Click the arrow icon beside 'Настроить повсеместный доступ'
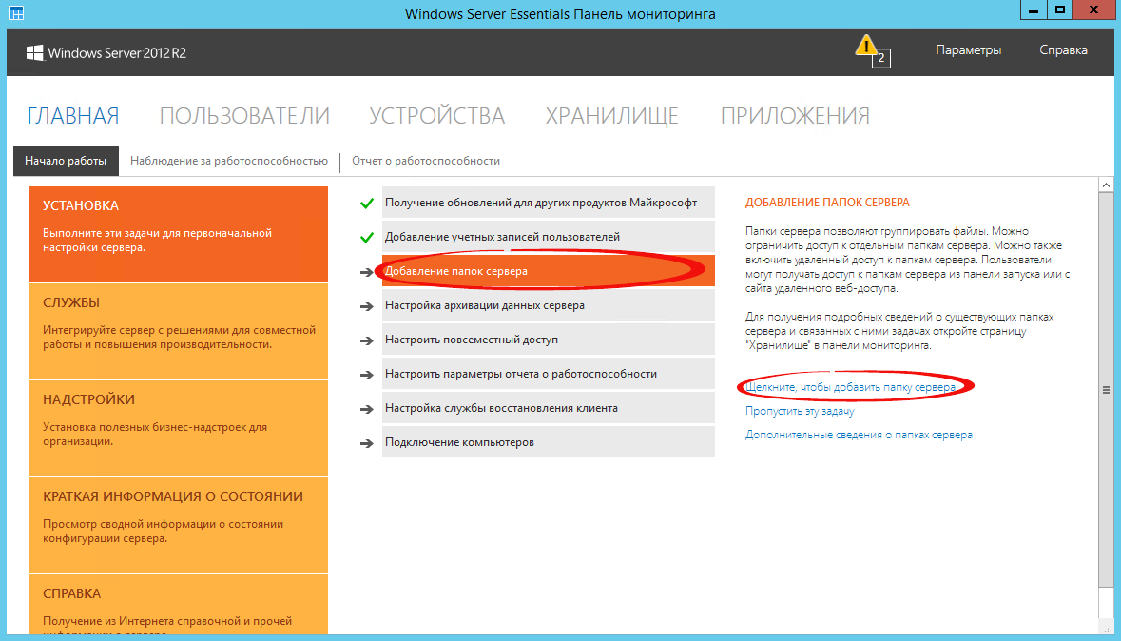 (367, 340)
